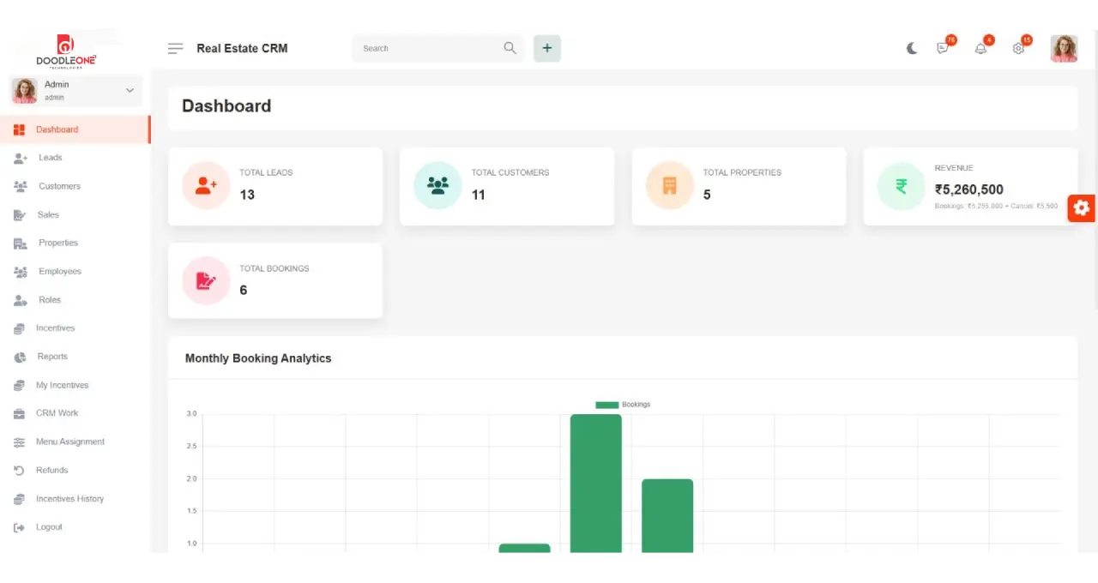The image size is (1098, 583).
Task: Click the Total Leads card icon
Action: [206, 185]
